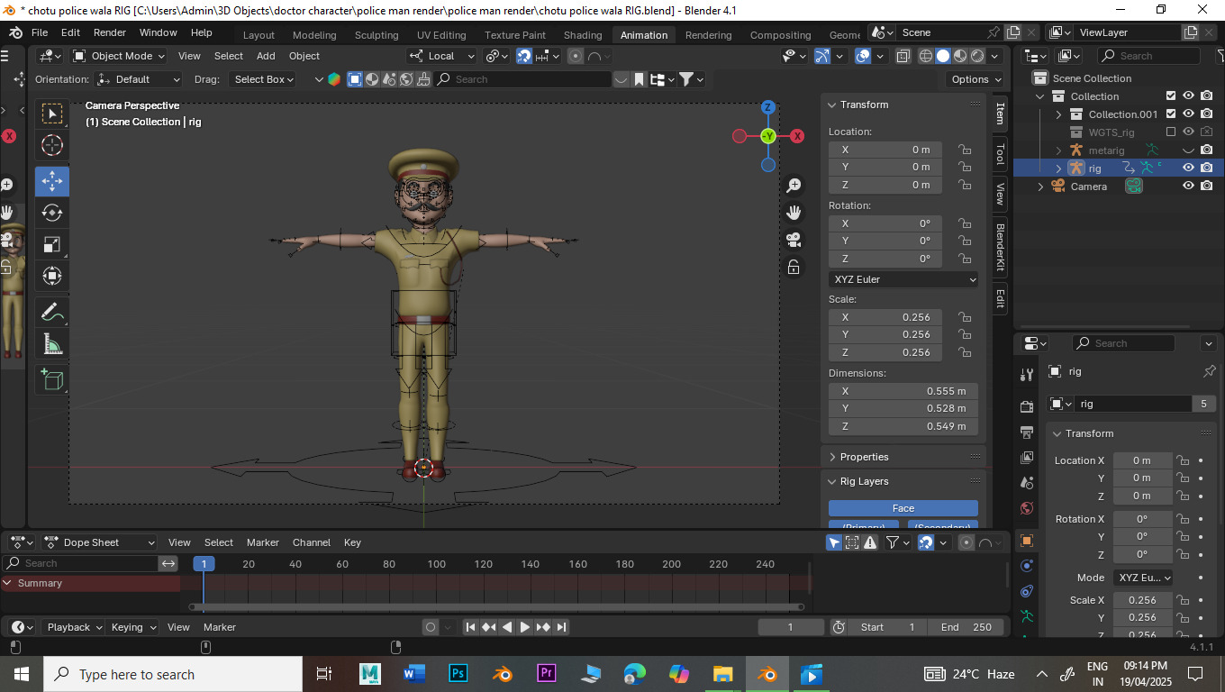Toggle show overlays button
Viewport: 1225px width, 692px height.
coord(863,56)
